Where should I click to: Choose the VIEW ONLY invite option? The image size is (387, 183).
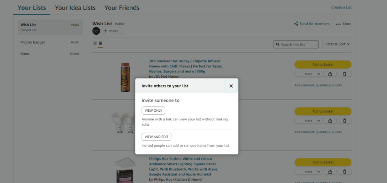click(x=153, y=111)
